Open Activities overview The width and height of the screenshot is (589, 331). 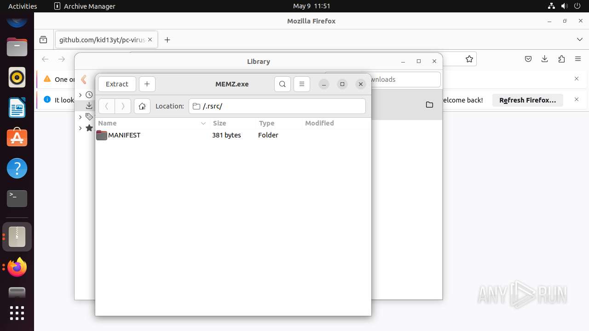pos(23,6)
